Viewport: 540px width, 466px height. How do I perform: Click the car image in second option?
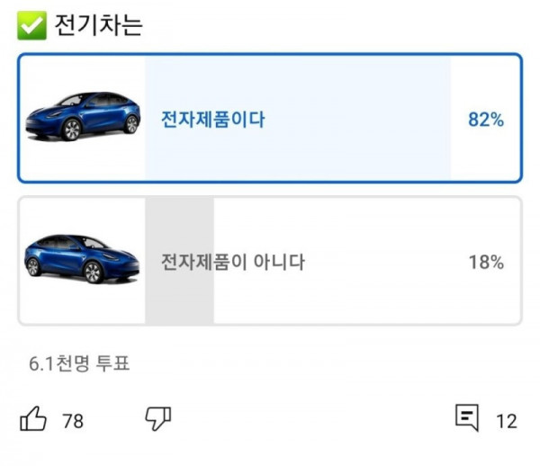tap(83, 260)
